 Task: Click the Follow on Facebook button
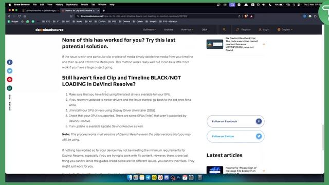(235, 121)
